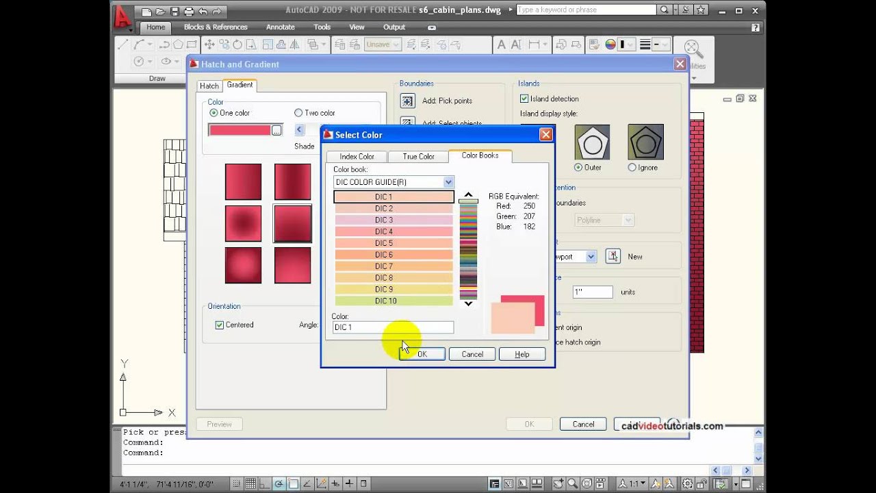Click the down arrow of color book strip
This screenshot has width=876, height=493.
468,303
